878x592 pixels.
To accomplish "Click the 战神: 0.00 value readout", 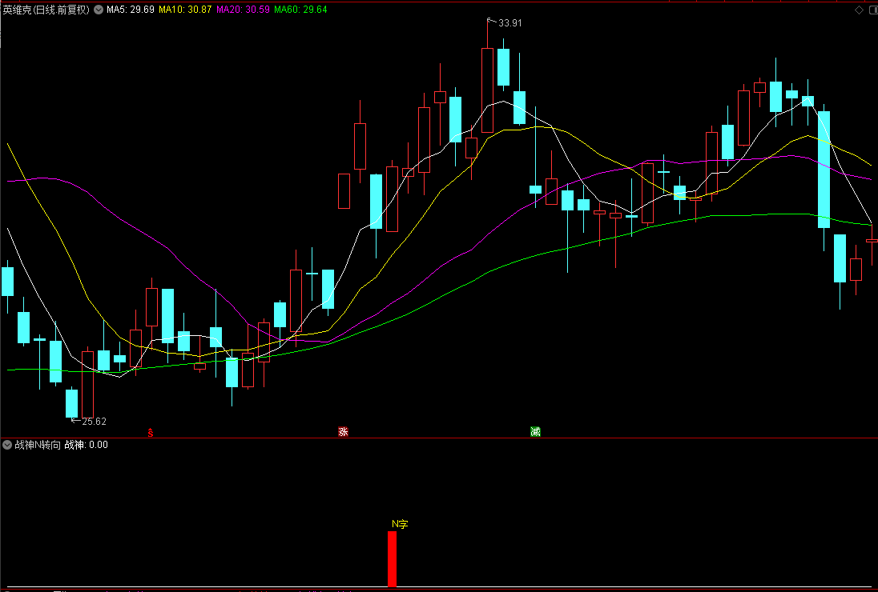I will (x=87, y=445).
